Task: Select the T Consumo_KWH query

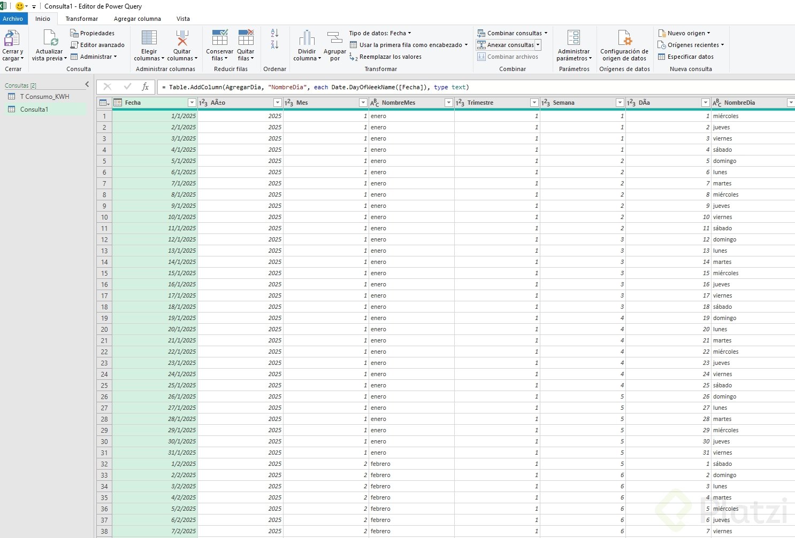Action: click(44, 97)
